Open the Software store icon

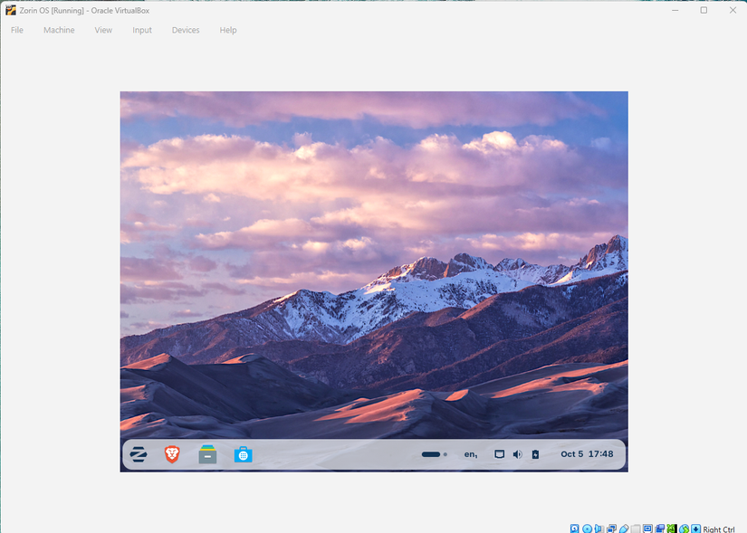(243, 455)
